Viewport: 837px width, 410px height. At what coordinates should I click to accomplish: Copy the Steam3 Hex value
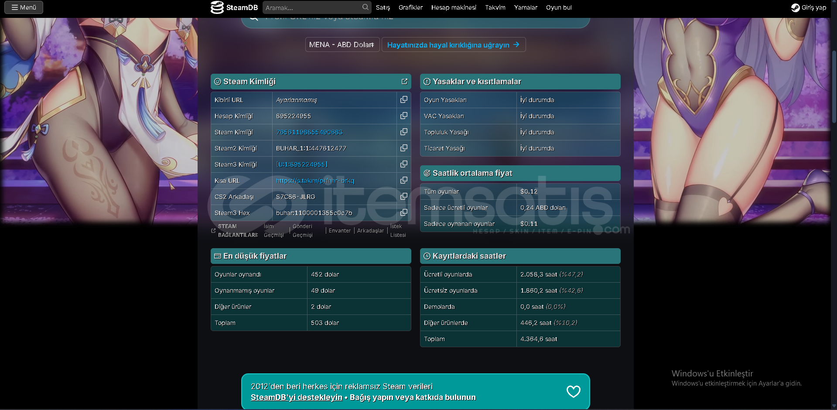[404, 212]
